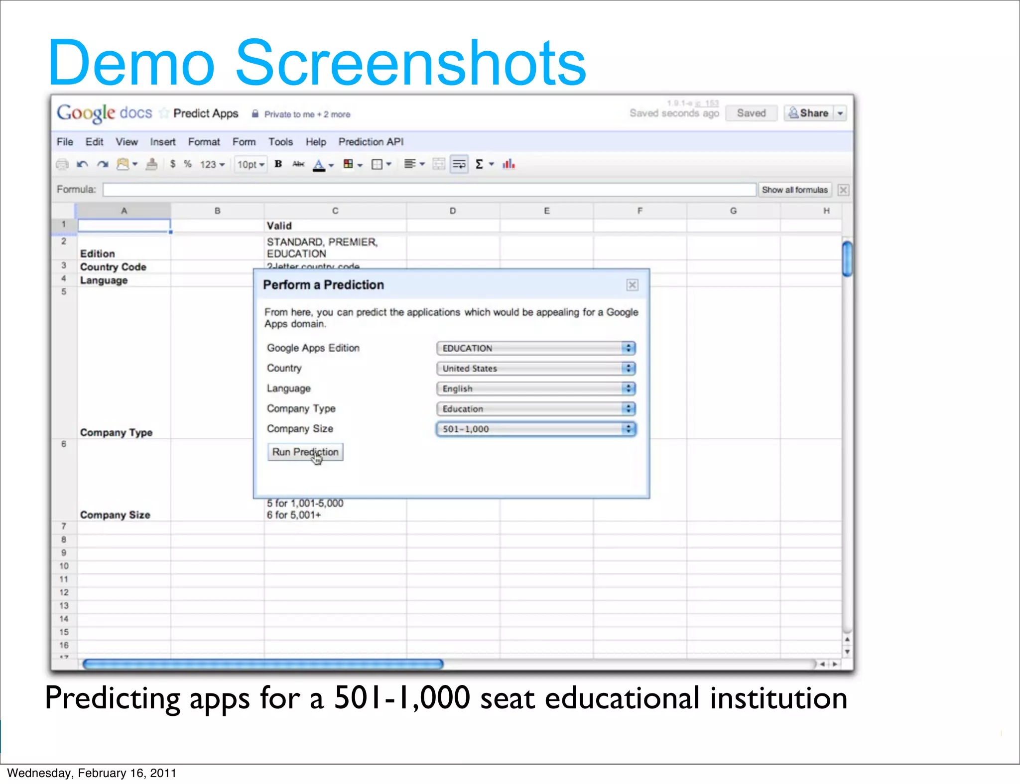Open the Help menu

[316, 142]
